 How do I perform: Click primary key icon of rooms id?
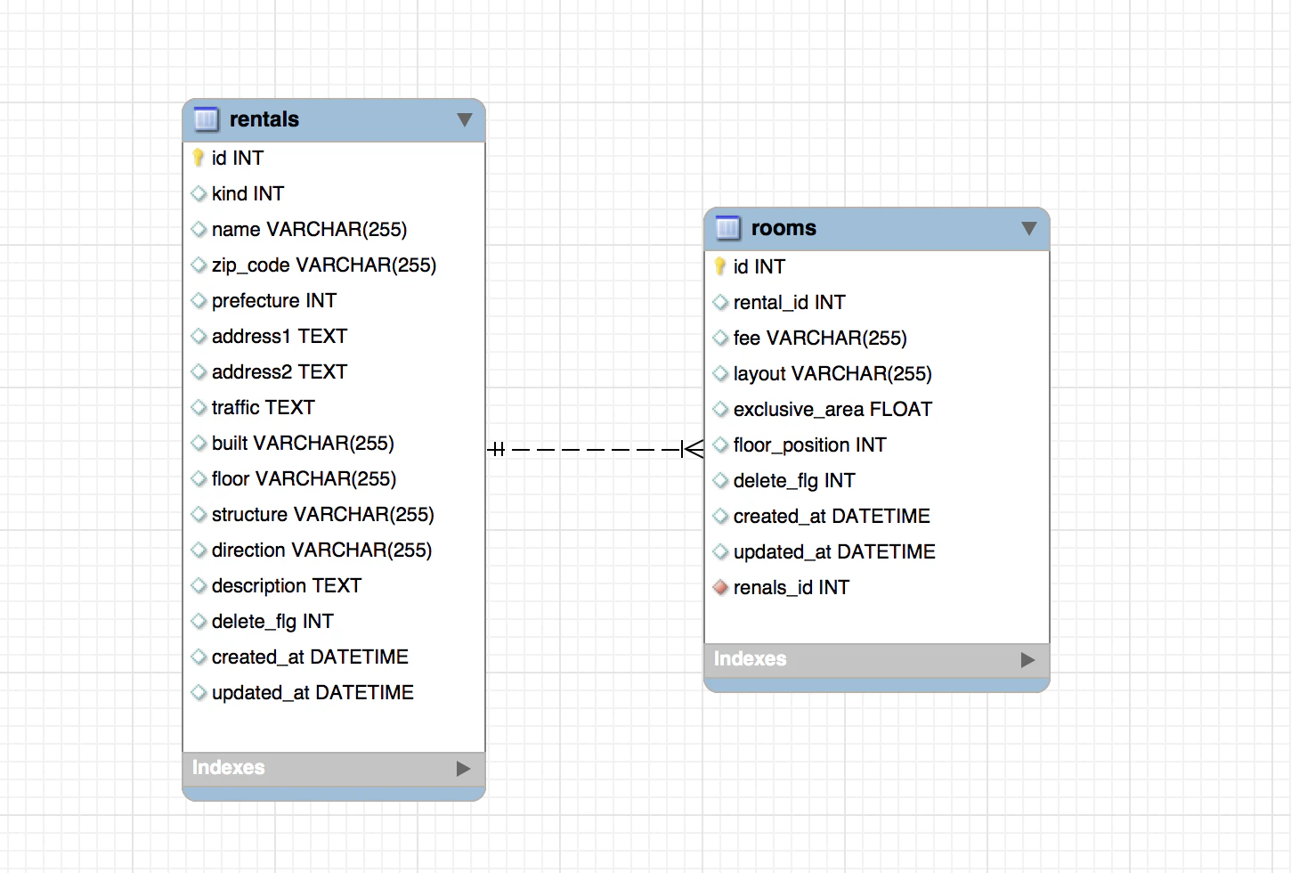click(x=720, y=266)
